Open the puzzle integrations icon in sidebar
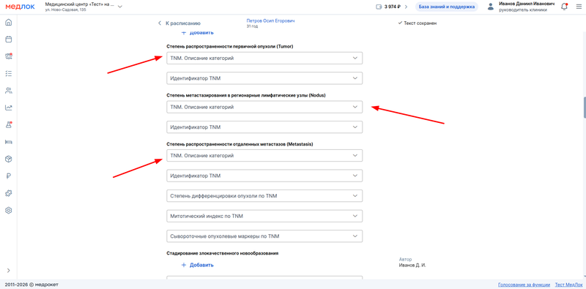This screenshot has height=289, width=586. 9,193
